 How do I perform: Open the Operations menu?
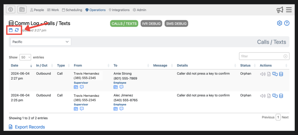point(95,10)
